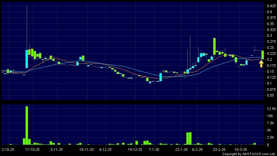Click the yellow up arrow marker
Viewport: 277px width, 156px height.
(x=261, y=64)
